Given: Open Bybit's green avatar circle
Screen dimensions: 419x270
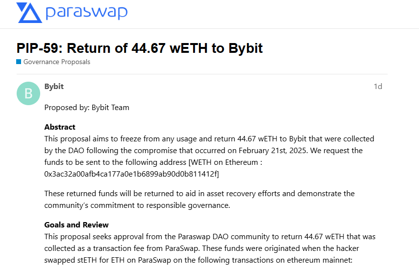Looking at the screenshot, I should pyautogui.click(x=28, y=93).
